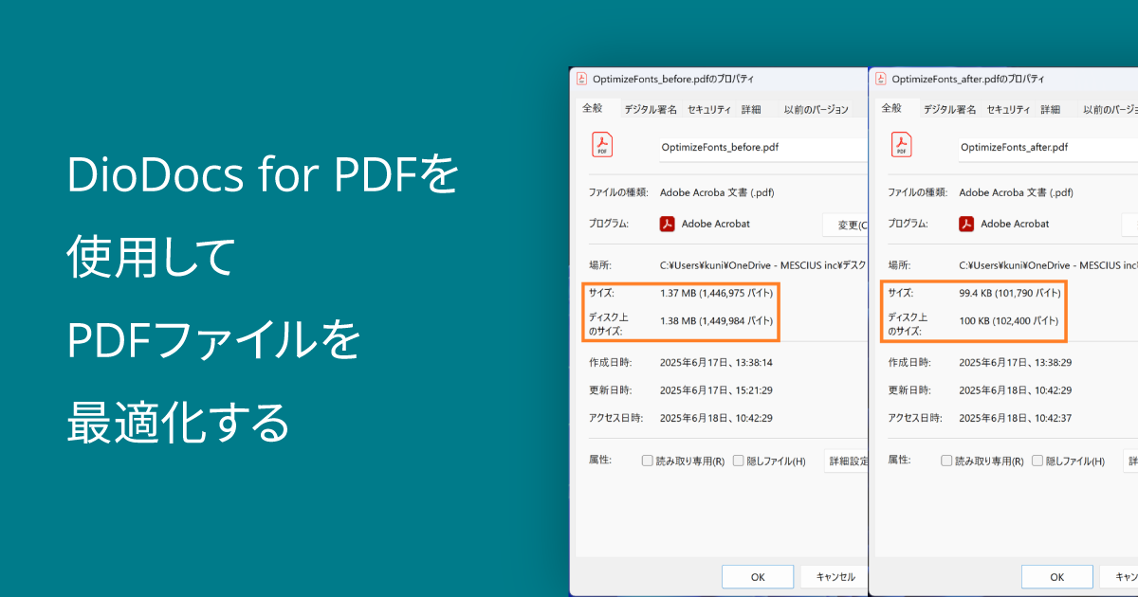Open デジタル署名 tab in before window

point(651,109)
